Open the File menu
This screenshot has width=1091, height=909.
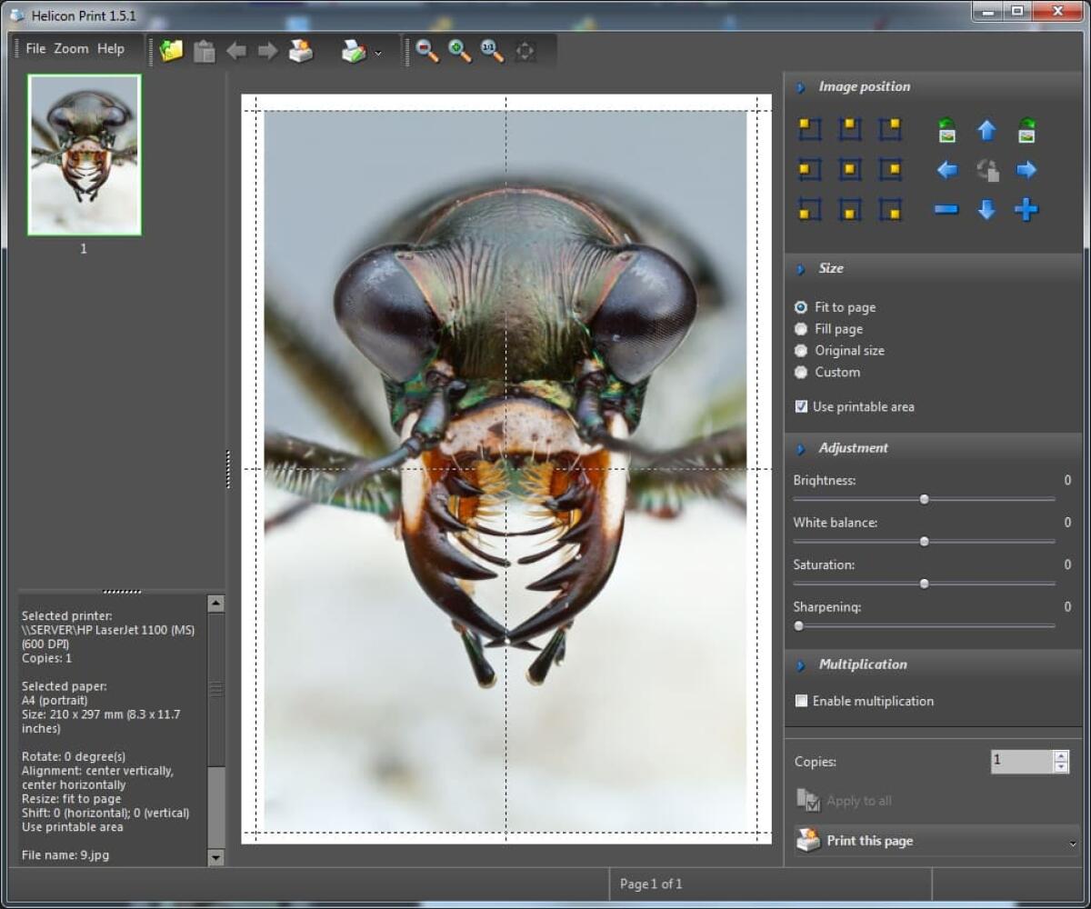(x=35, y=48)
